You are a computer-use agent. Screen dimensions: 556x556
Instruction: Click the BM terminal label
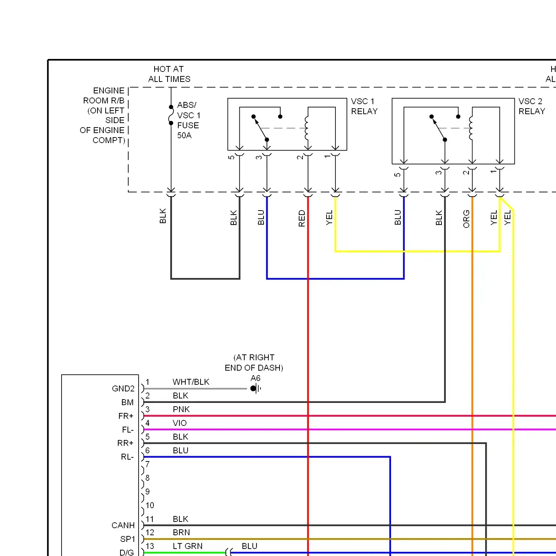pos(127,402)
